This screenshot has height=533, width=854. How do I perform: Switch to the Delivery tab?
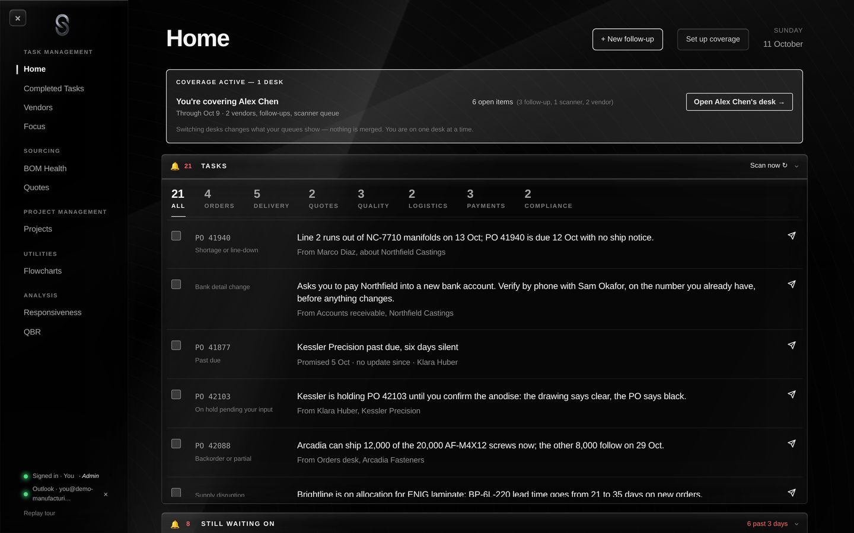click(x=272, y=199)
